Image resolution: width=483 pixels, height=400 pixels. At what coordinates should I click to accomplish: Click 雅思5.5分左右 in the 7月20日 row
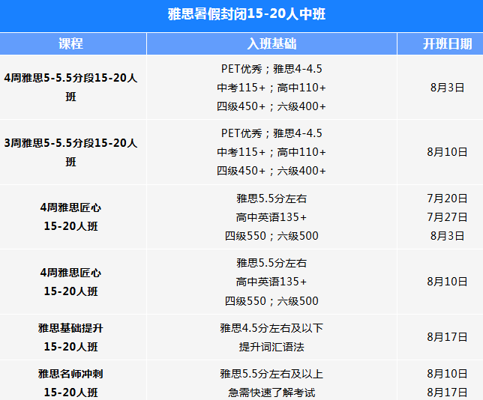pyautogui.click(x=271, y=199)
